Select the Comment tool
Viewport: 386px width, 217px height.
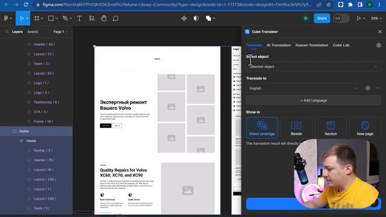tap(115, 18)
